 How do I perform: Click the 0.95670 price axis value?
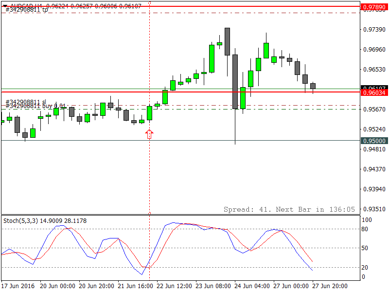coord(374,109)
